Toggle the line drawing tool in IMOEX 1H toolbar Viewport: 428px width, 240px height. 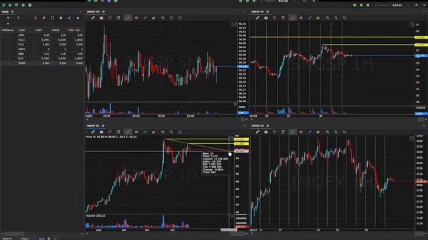click(292, 132)
